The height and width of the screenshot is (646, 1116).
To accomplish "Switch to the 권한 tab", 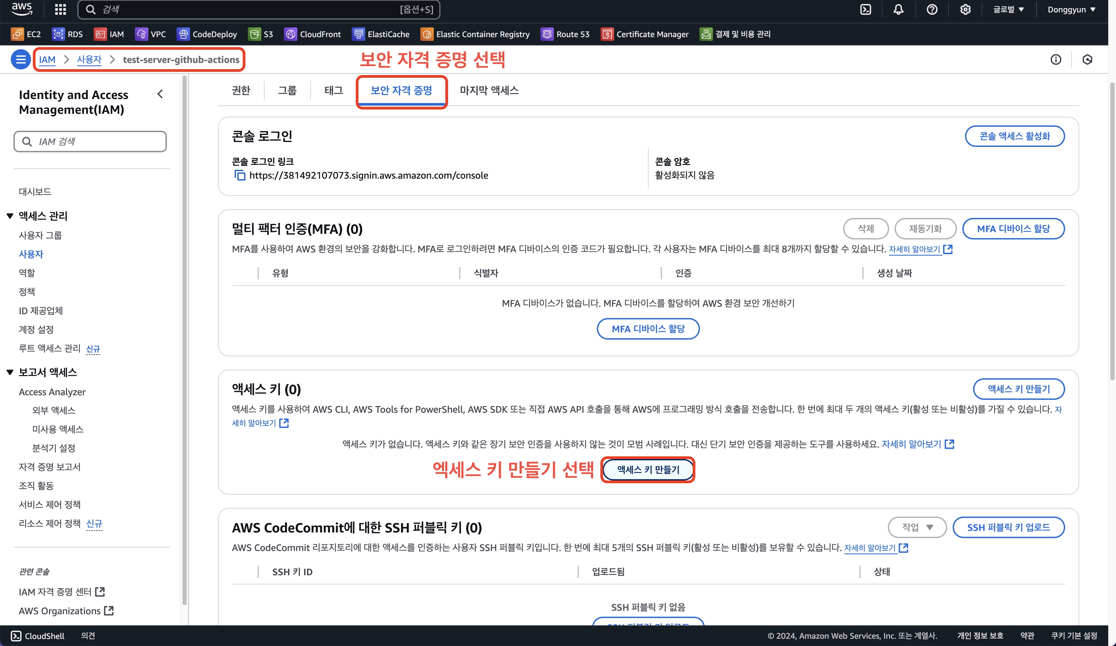I will pyautogui.click(x=241, y=90).
